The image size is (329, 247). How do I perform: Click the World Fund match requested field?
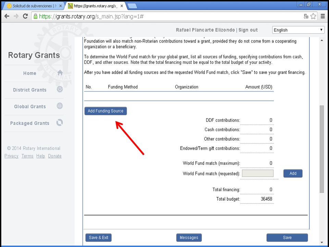(258, 174)
